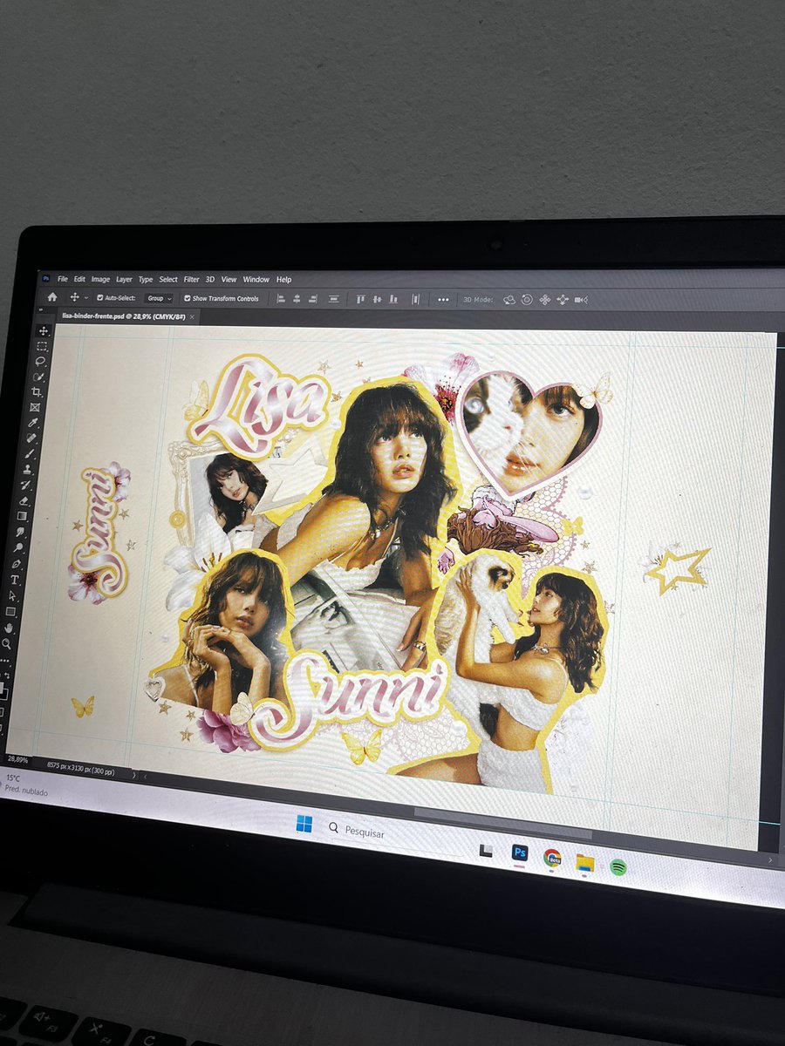Open the Auto-Select Group dropdown

159,298
